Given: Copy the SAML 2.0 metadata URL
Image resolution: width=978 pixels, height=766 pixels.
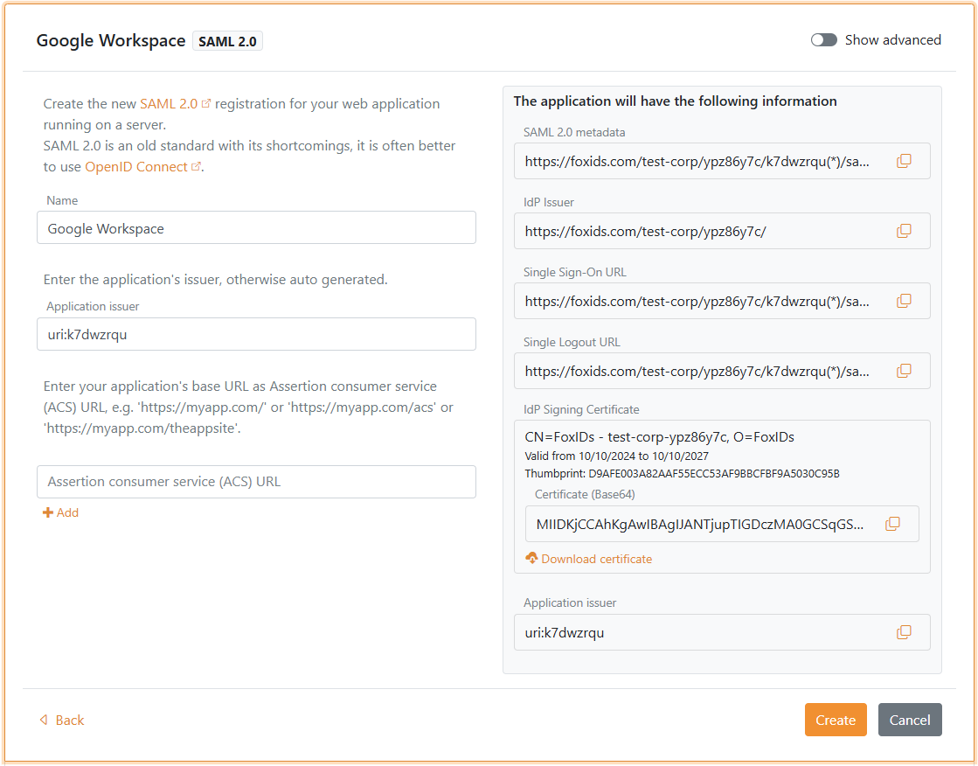Looking at the screenshot, I should (904, 161).
